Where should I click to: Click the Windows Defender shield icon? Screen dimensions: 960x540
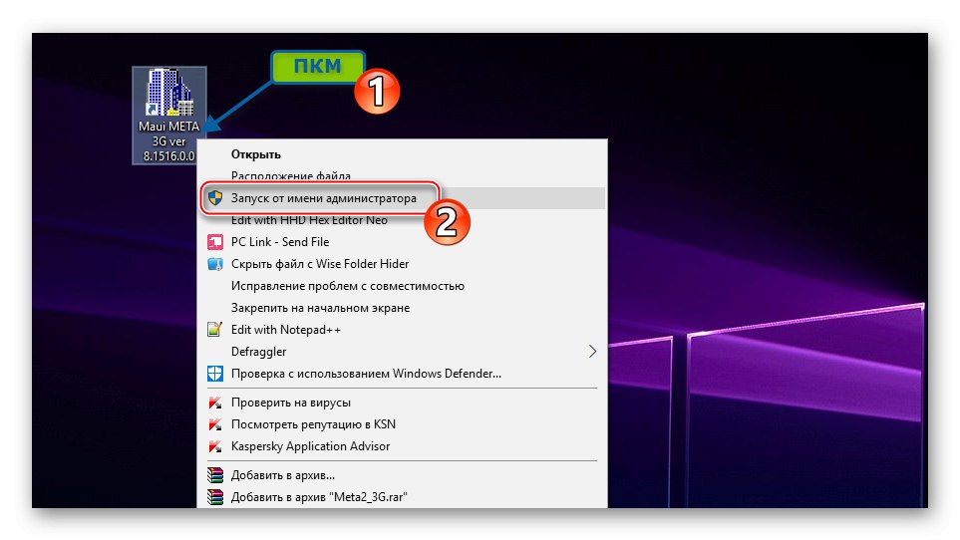click(x=215, y=374)
